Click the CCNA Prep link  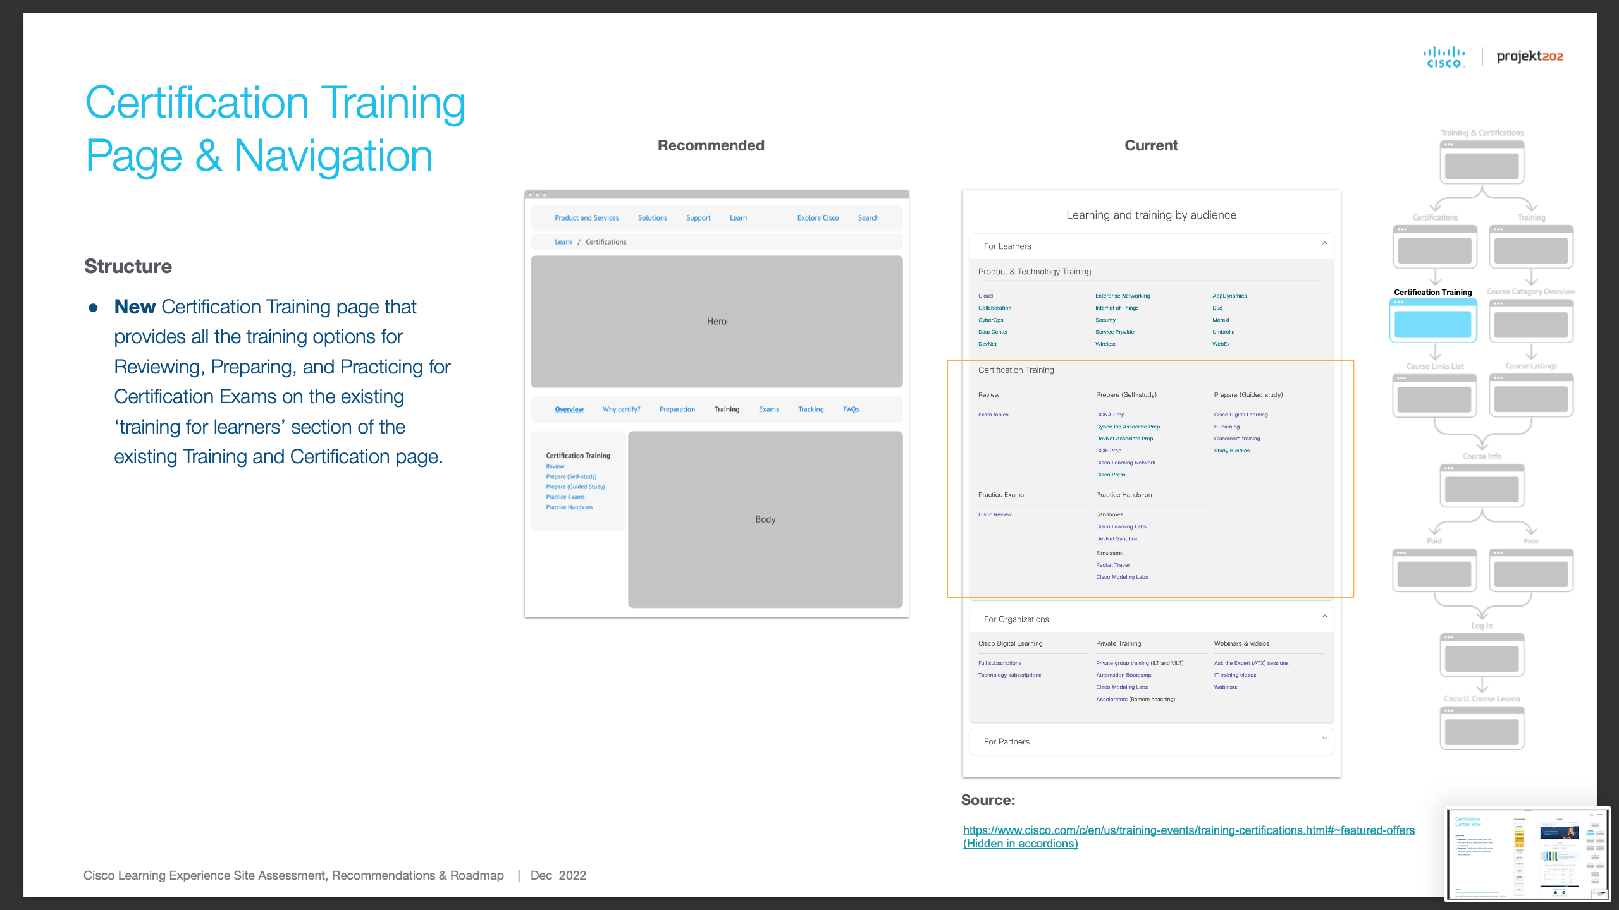pyautogui.click(x=1110, y=415)
